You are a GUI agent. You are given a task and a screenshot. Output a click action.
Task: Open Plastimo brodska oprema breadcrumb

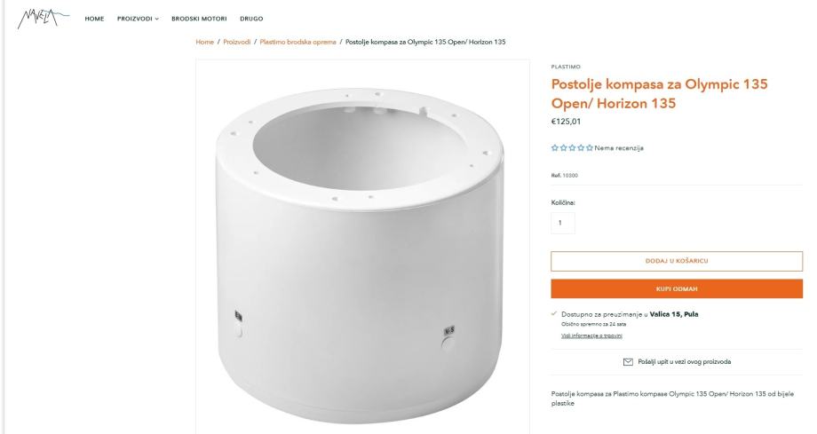tap(298, 42)
